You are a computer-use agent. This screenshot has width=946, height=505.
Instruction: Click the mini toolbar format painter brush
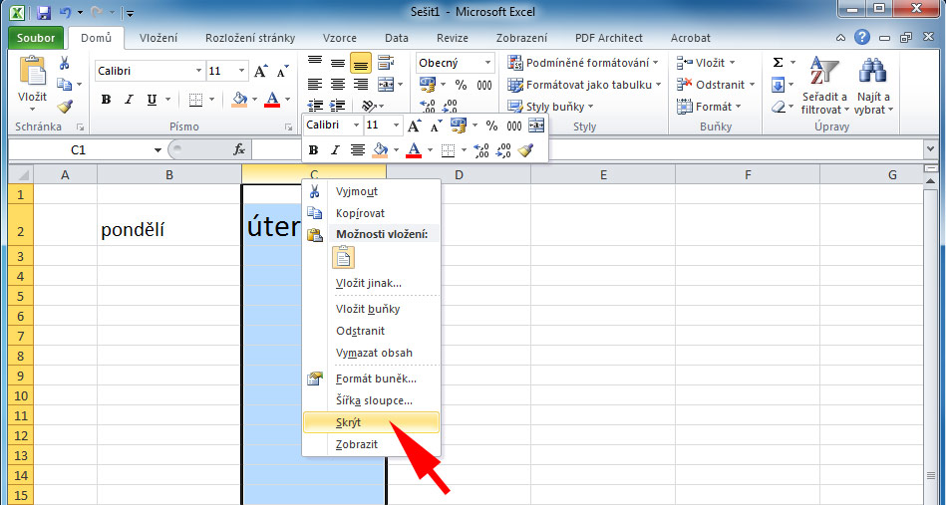[526, 150]
